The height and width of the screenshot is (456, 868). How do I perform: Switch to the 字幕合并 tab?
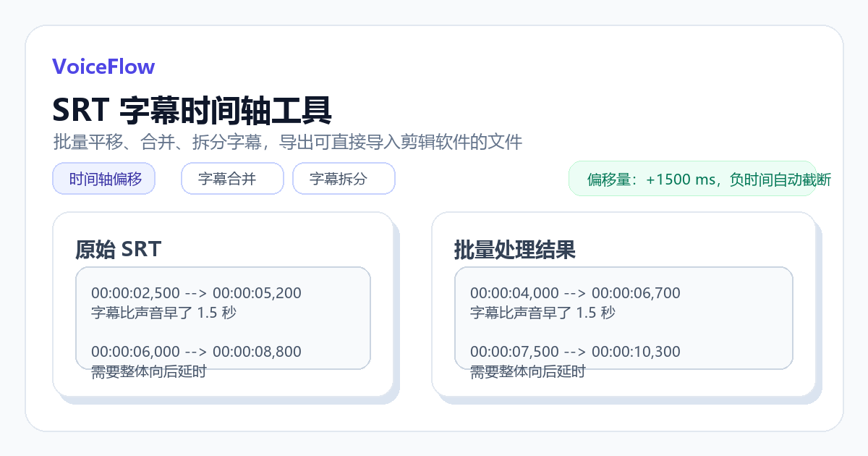pos(232,179)
